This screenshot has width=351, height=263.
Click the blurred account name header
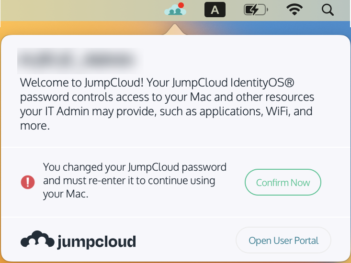pos(76,59)
